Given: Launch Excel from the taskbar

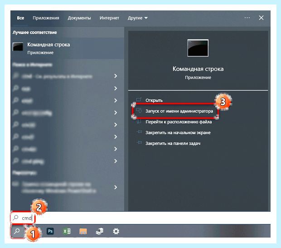Looking at the screenshot, I should tap(67, 231).
